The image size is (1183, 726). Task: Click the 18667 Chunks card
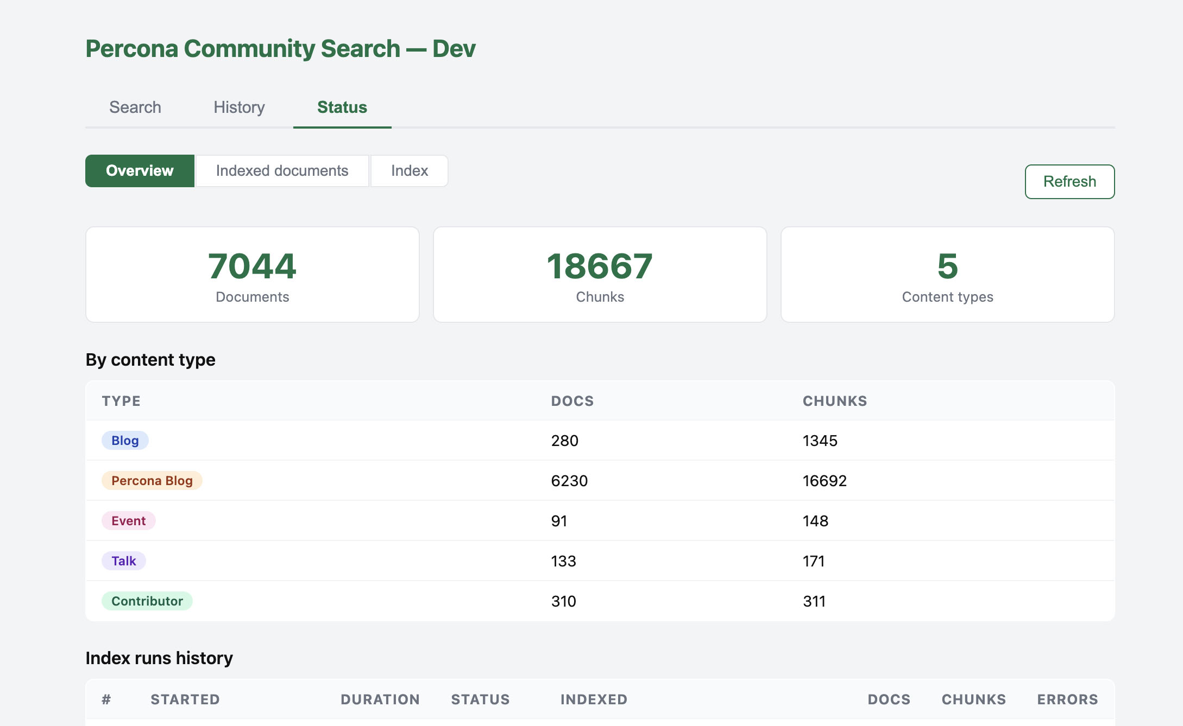coord(600,275)
